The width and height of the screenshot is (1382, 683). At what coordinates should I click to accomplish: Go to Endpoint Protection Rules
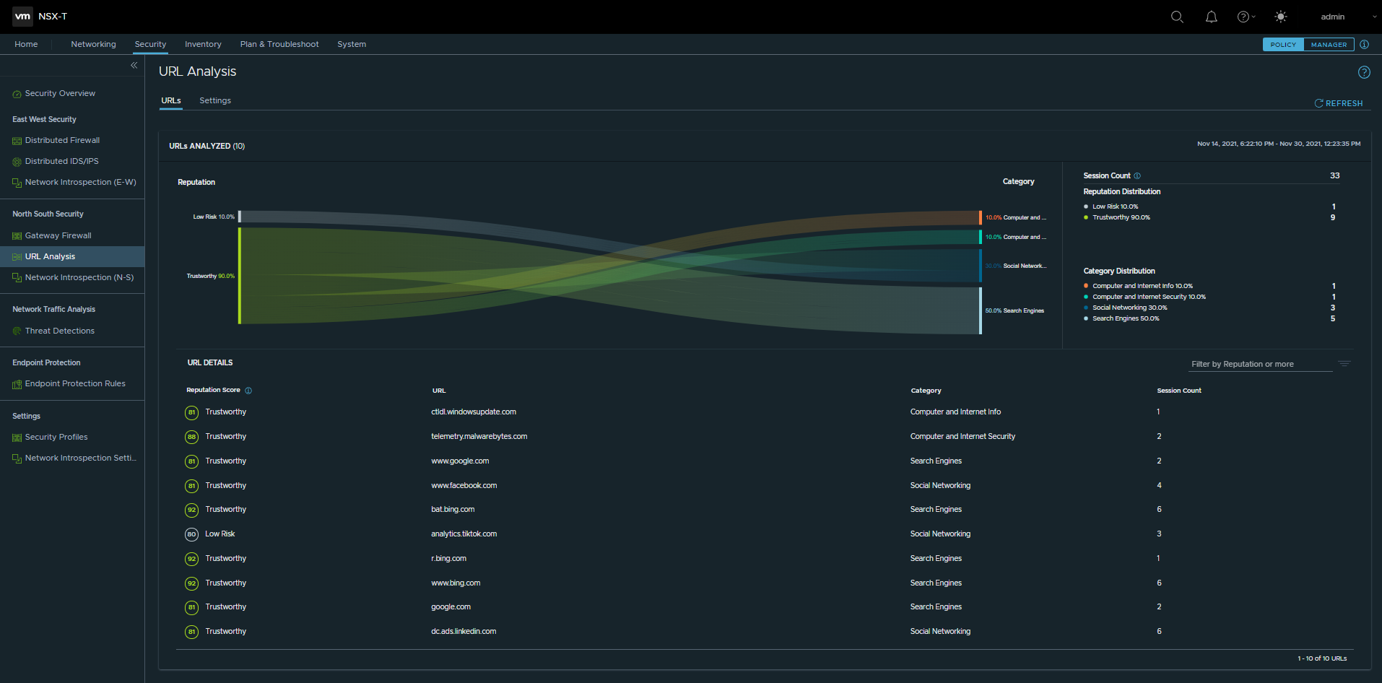click(x=75, y=383)
